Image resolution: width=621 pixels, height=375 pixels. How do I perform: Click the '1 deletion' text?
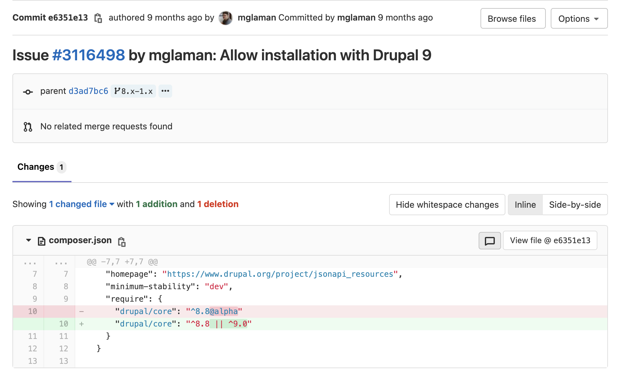click(x=218, y=204)
